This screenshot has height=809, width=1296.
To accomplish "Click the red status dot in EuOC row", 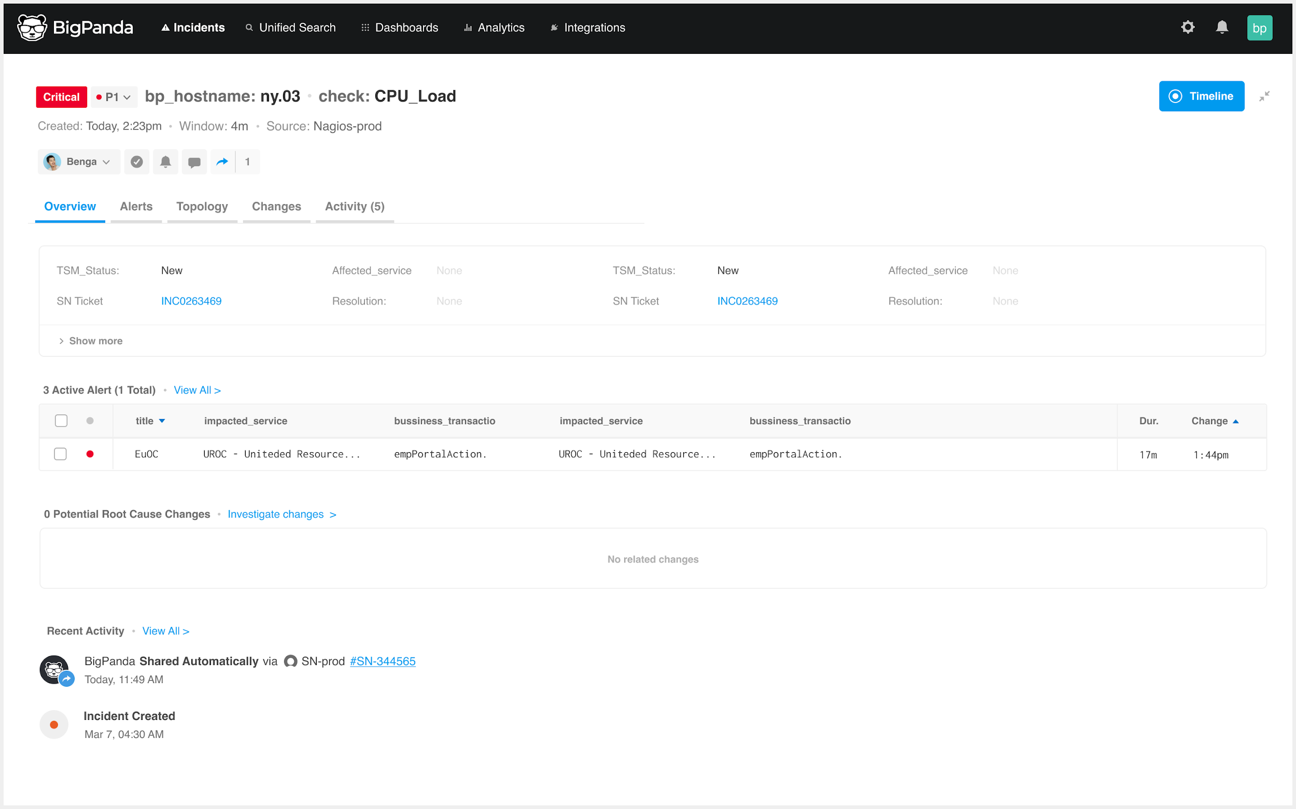I will (x=90, y=454).
